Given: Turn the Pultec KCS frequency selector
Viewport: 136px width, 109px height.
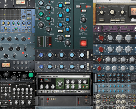Looking at the screenshot, I should click(x=14, y=56).
